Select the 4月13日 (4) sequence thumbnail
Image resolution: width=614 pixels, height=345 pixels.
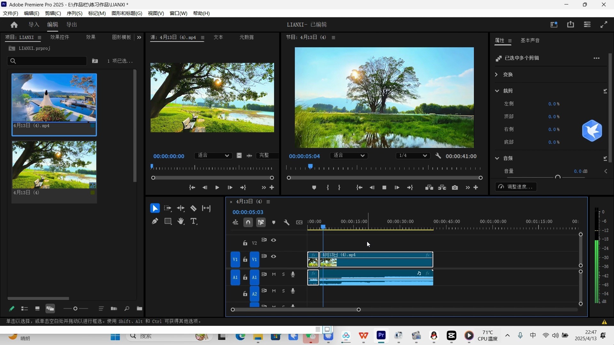click(x=54, y=165)
